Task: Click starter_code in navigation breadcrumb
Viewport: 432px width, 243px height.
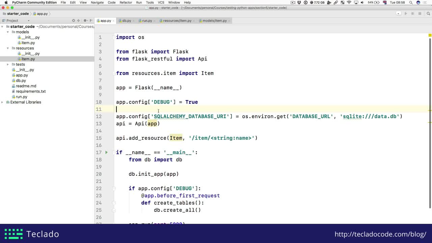Action: (x=16, y=13)
